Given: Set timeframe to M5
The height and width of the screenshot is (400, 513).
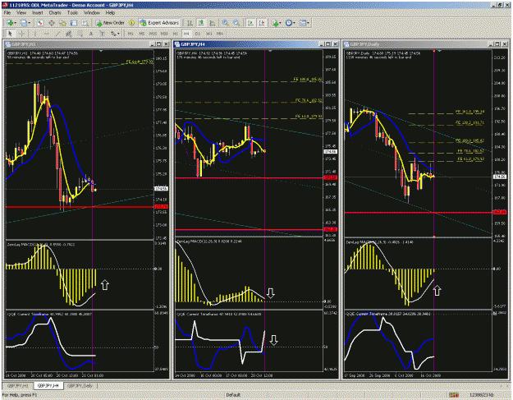Looking at the screenshot, I should 142,34.
